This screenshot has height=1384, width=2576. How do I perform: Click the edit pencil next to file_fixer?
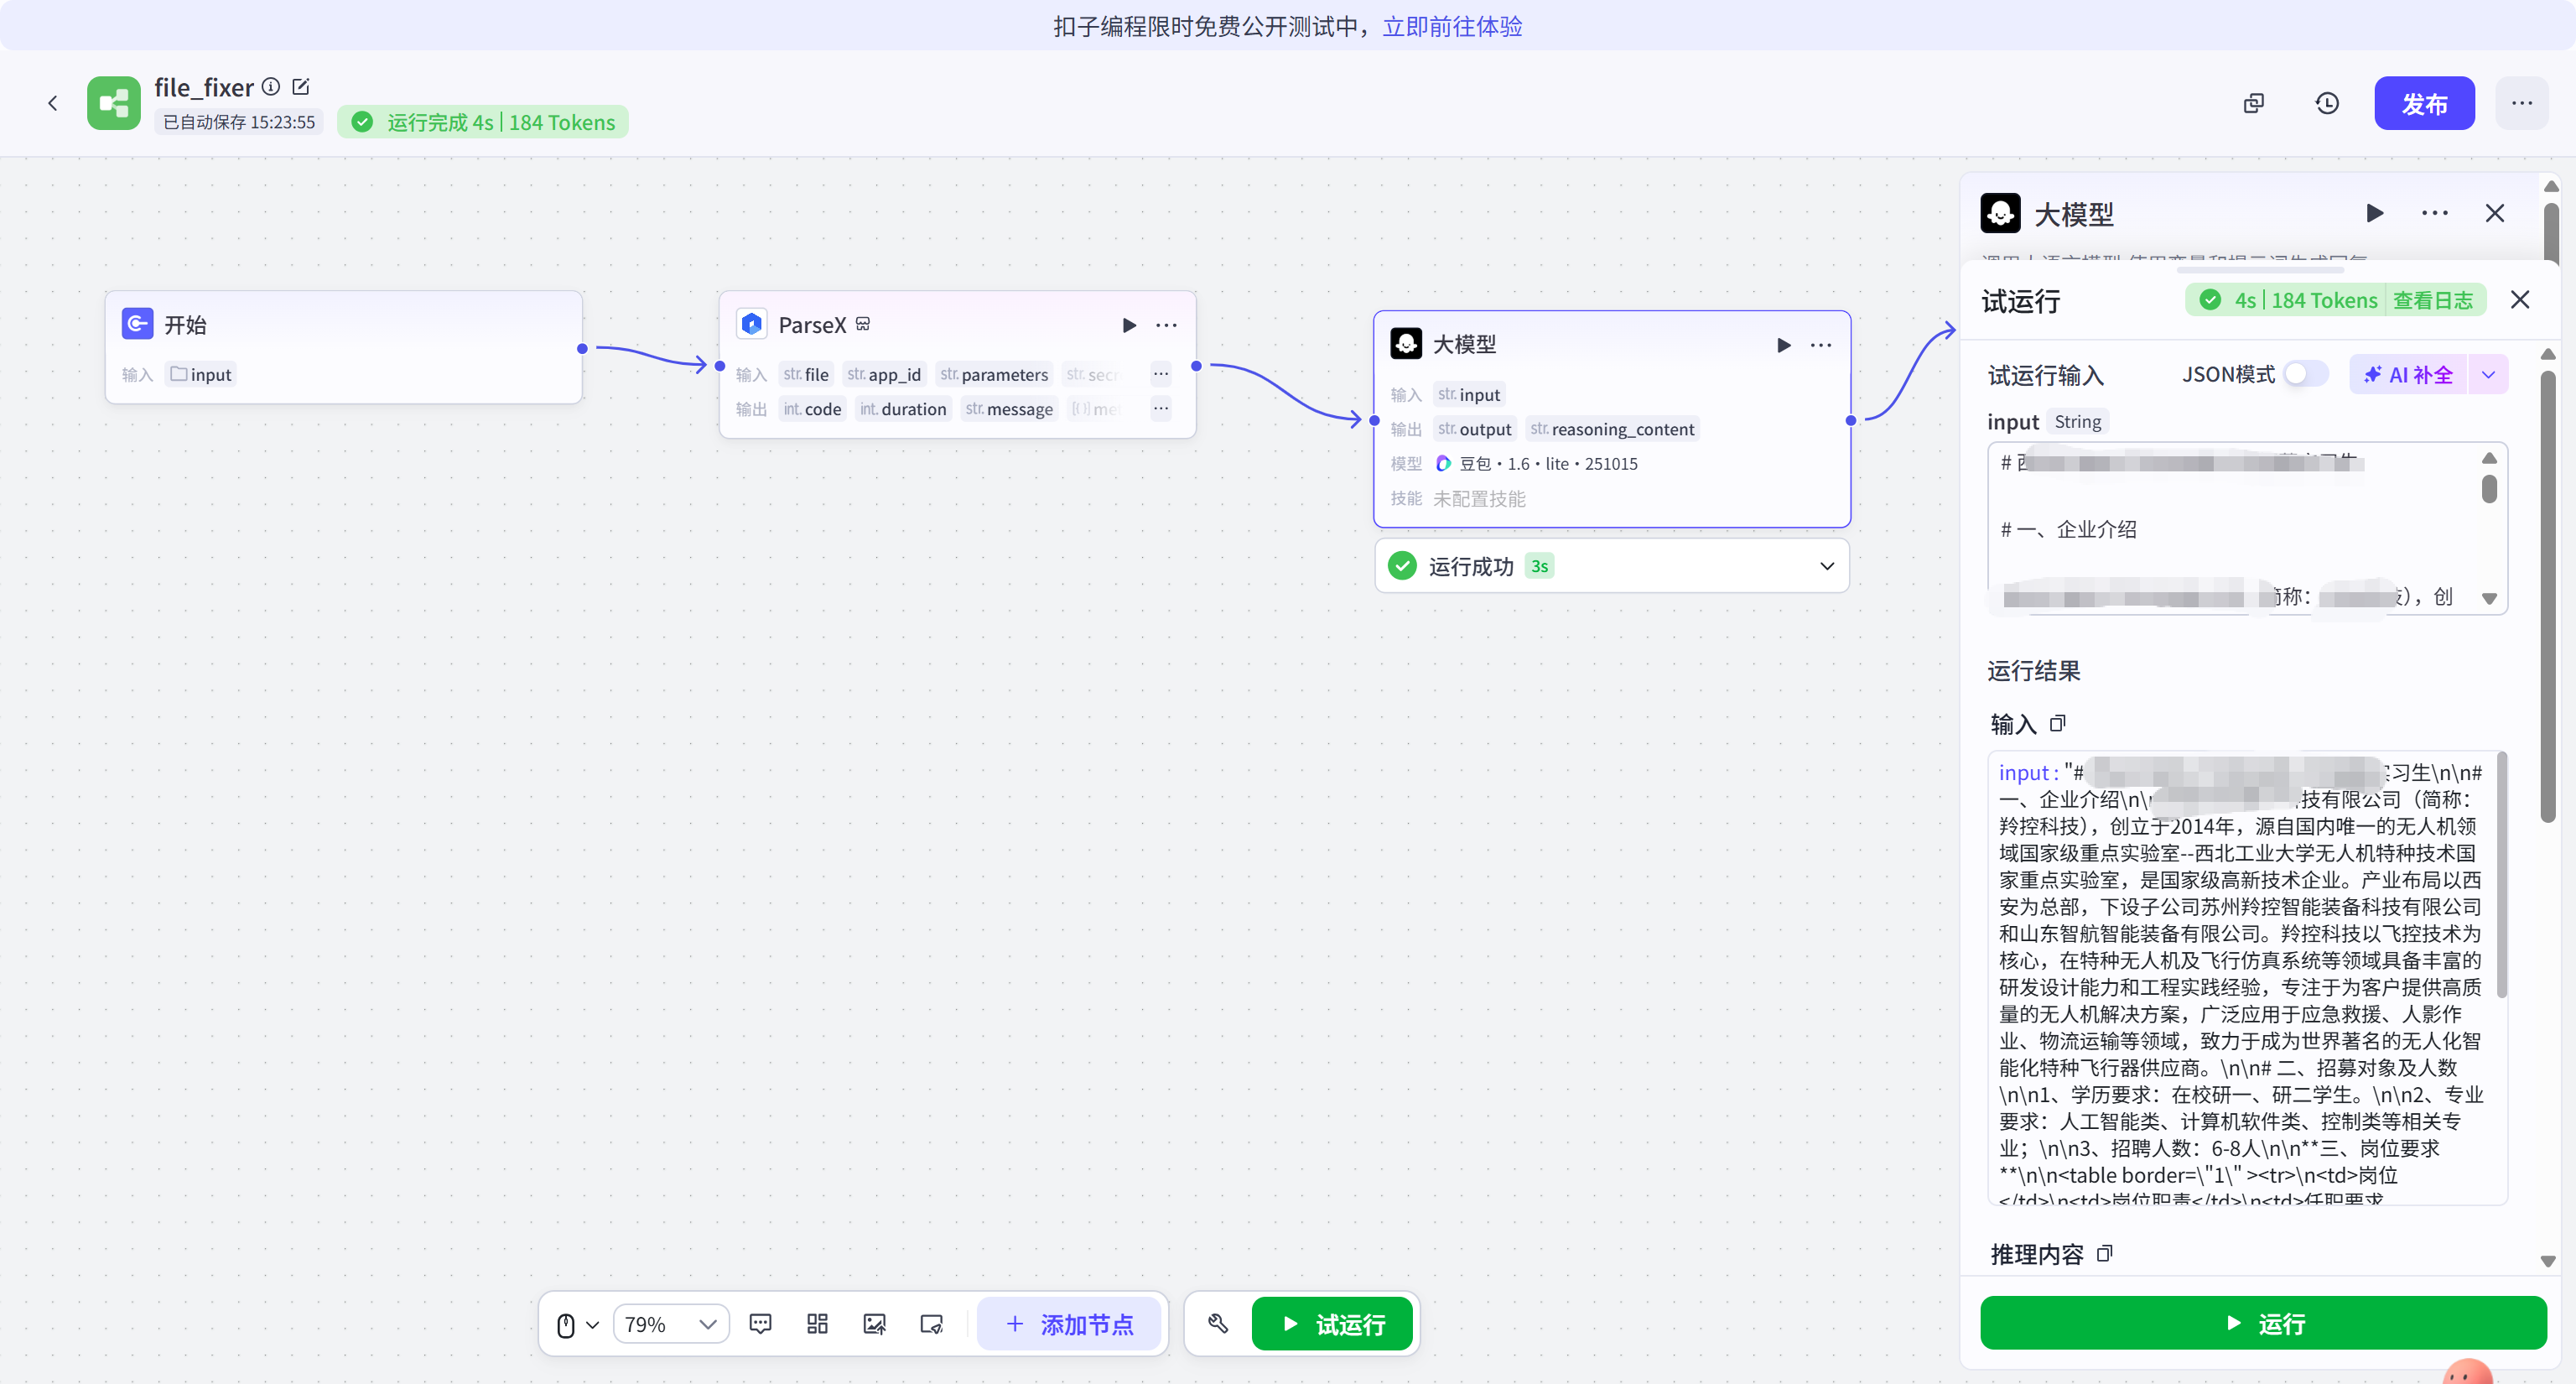coord(301,87)
